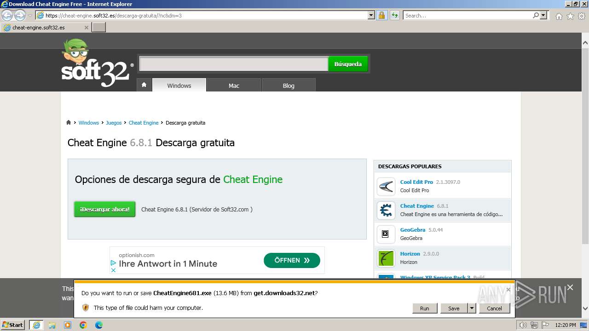The image size is (589, 331).
Task: Go to Soft32 home tab icon
Action: (144, 85)
